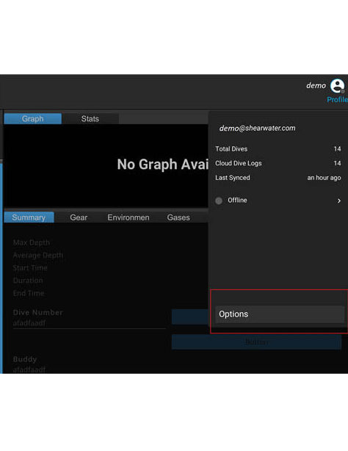Open the Gases tab

pos(178,217)
